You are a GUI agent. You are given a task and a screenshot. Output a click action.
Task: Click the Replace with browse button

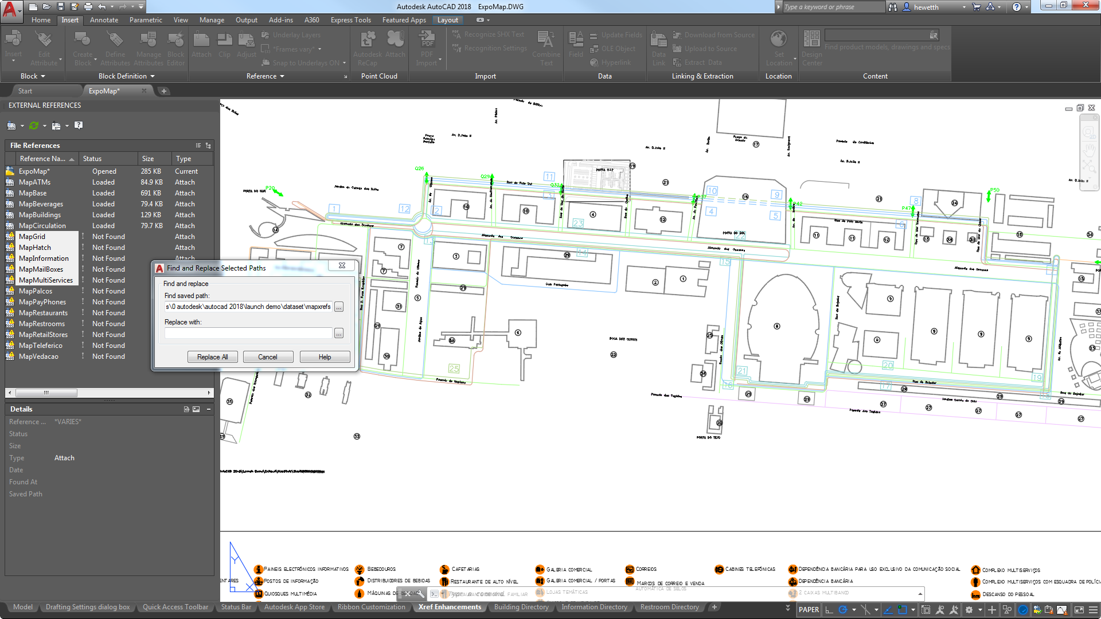pos(339,332)
